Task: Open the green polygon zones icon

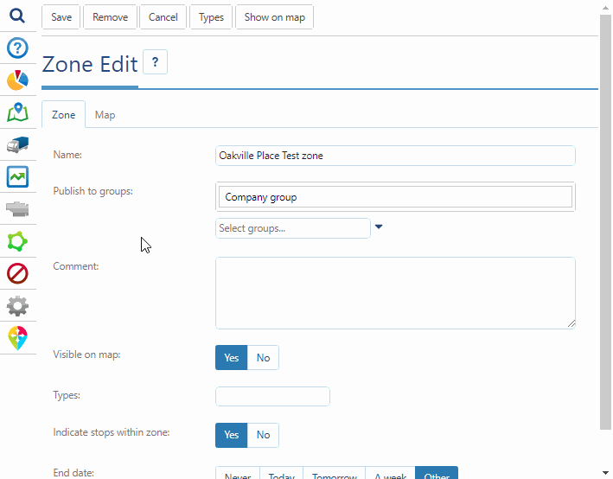Action: tap(17, 241)
